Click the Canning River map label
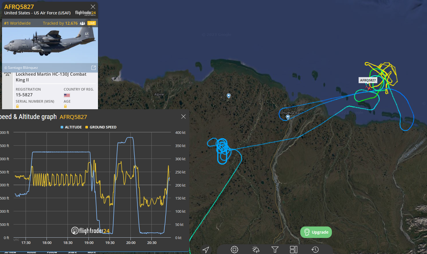The height and width of the screenshot is (254, 427). pos(414,149)
